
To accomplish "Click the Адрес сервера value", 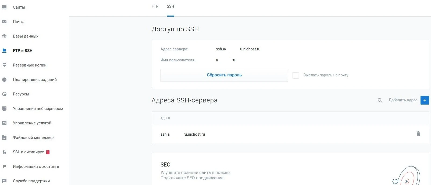I will pyautogui.click(x=238, y=49).
